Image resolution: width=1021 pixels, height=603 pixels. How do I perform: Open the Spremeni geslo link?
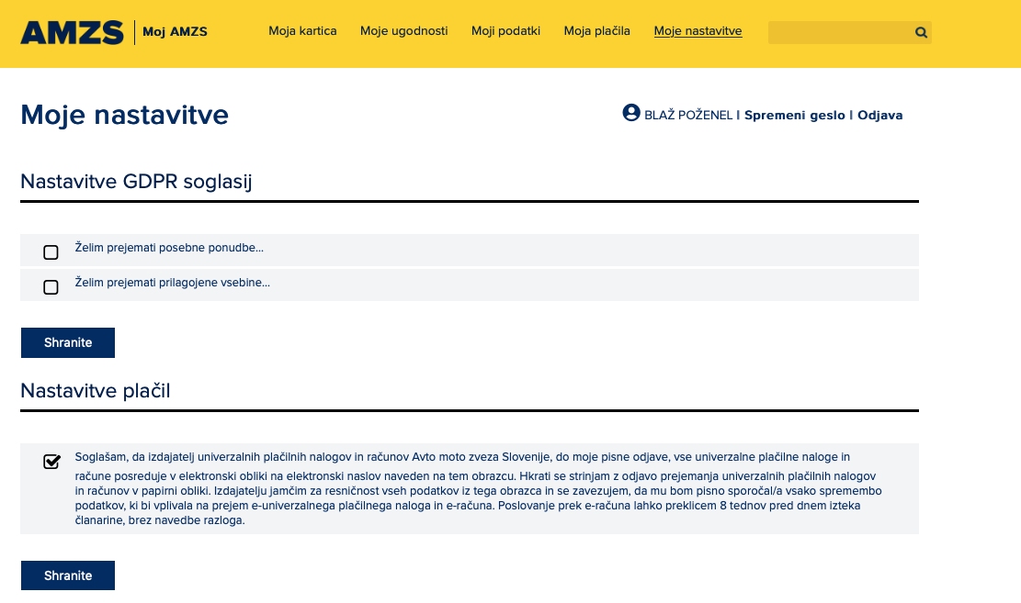[794, 116]
